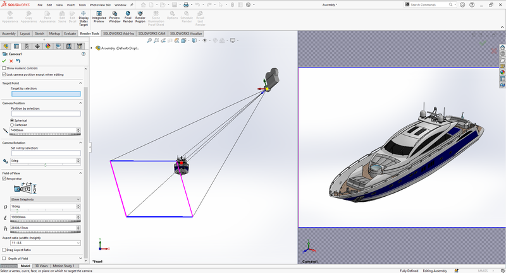Expand the Assembly tree node in viewport

coord(91,49)
